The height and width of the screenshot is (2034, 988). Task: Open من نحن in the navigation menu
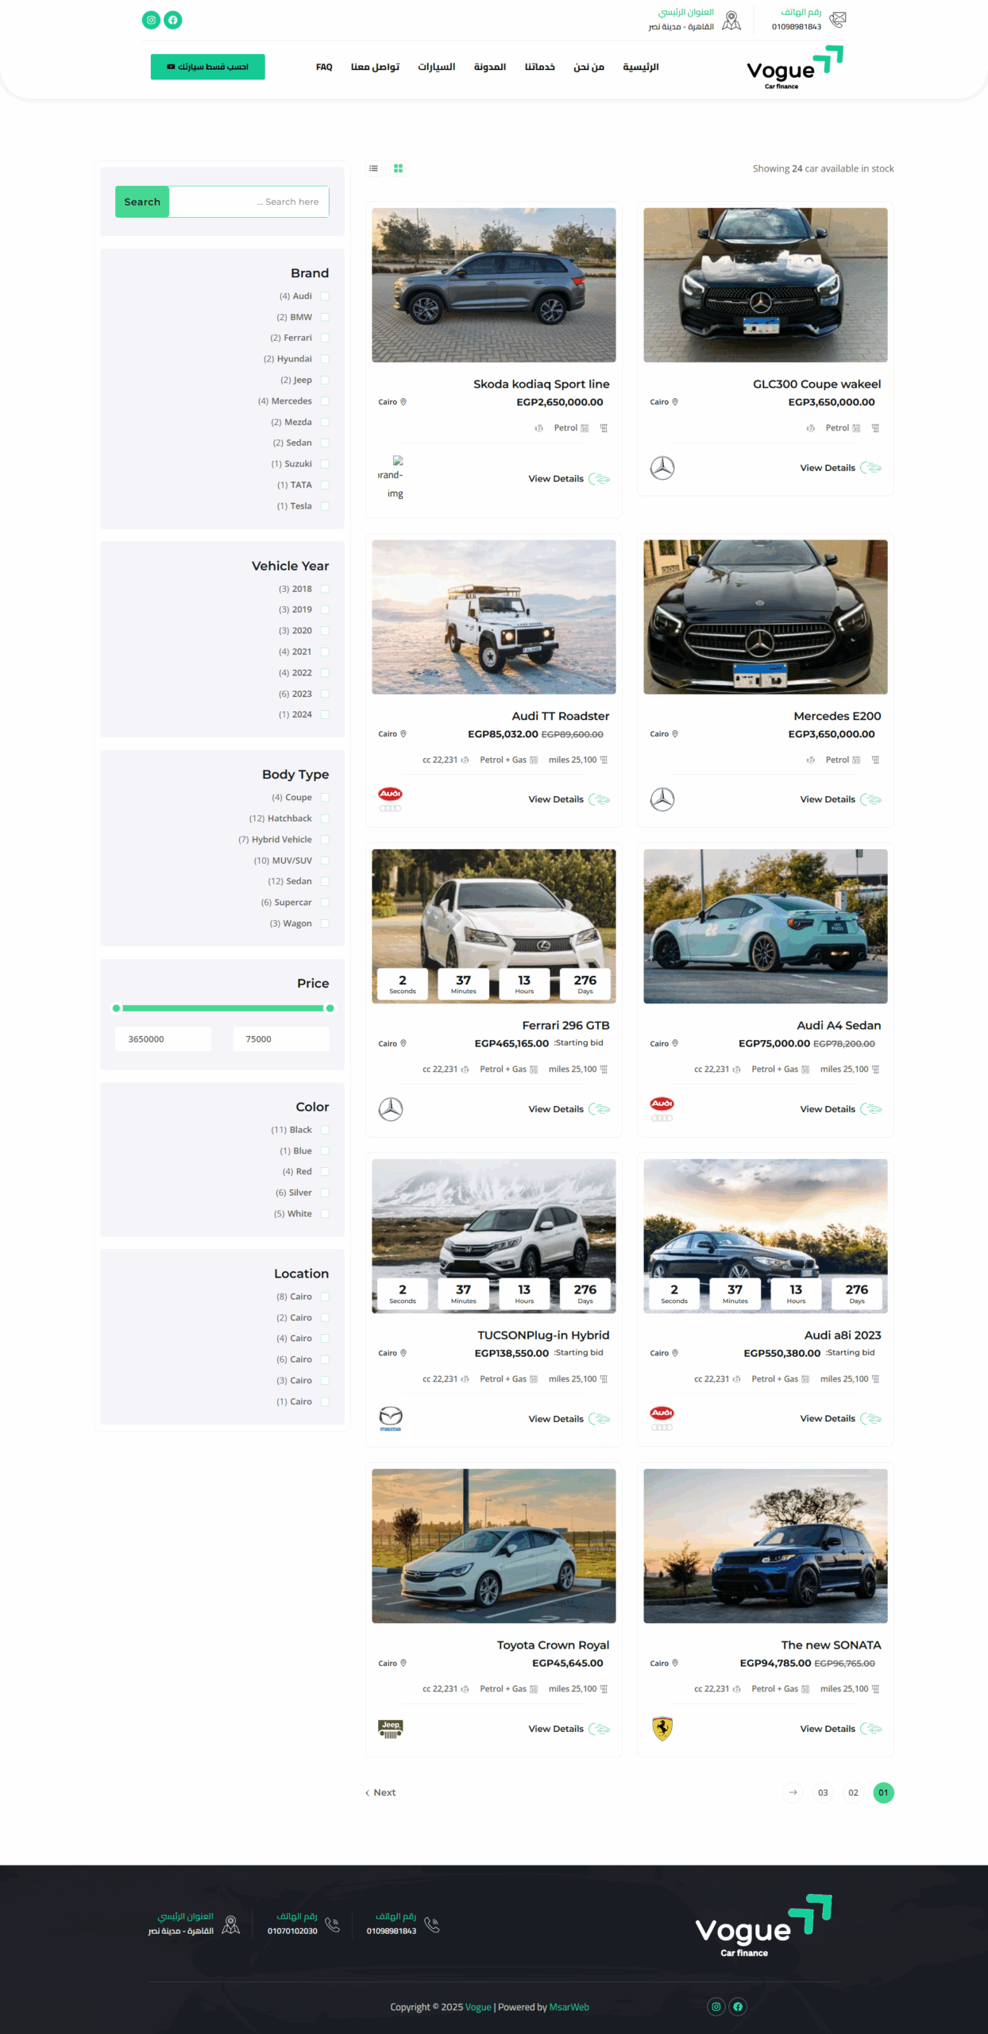(x=589, y=67)
